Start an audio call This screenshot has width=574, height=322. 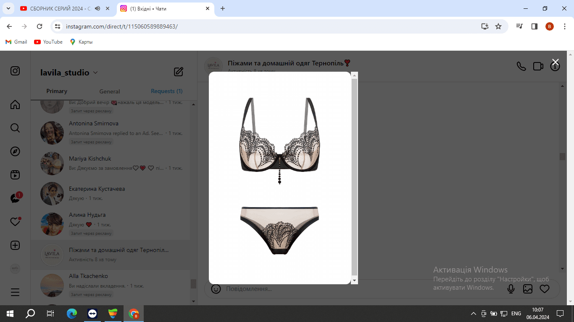pos(521,66)
